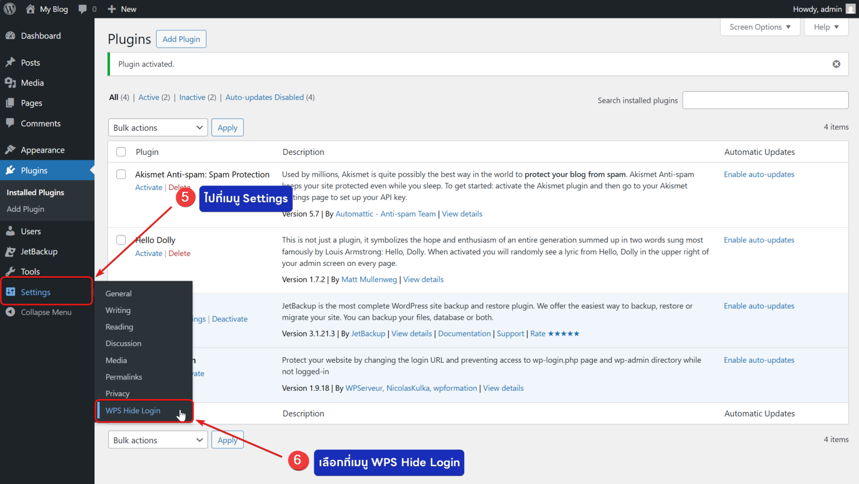Select WPS Hide Login in Settings submenu
Viewport: 859px width, 484px height.
coord(133,410)
